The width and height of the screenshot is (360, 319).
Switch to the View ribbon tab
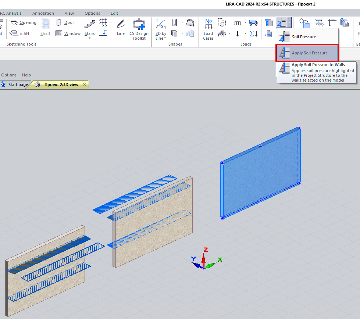[x=69, y=13]
